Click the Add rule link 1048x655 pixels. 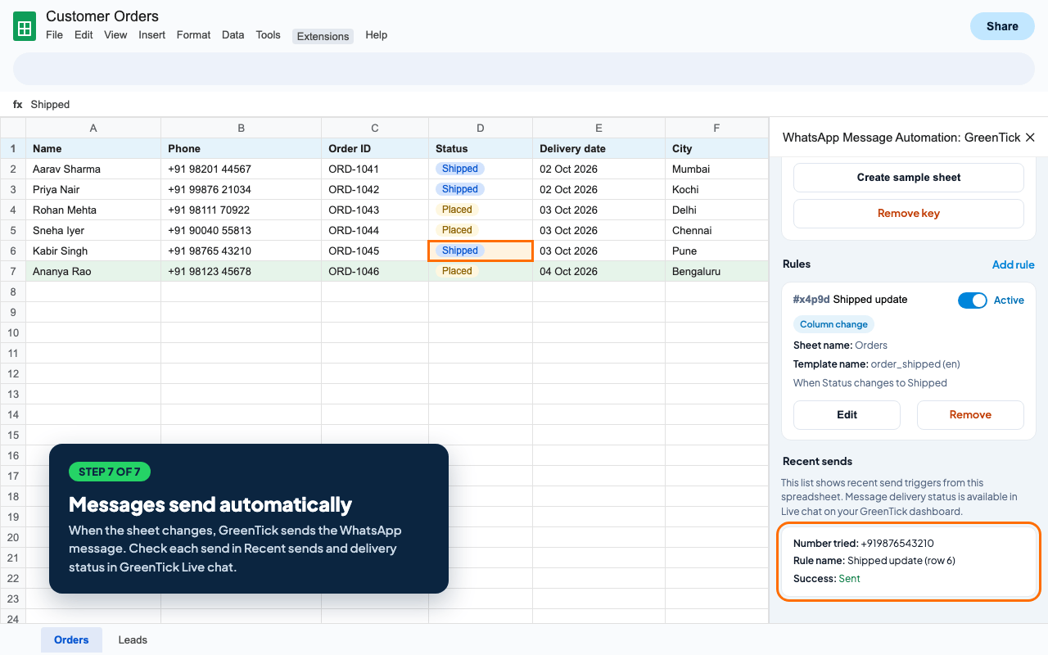[1014, 264]
